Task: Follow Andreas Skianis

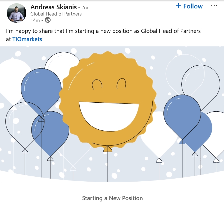Action: tap(189, 6)
